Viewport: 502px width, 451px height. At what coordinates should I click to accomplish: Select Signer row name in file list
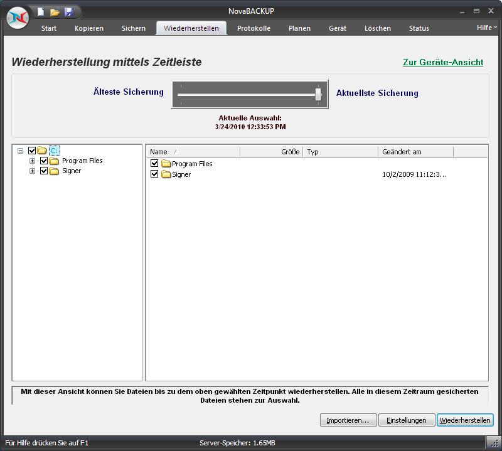(181, 174)
